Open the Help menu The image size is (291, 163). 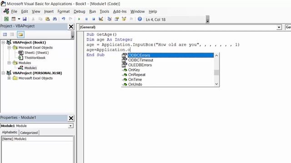153,11
